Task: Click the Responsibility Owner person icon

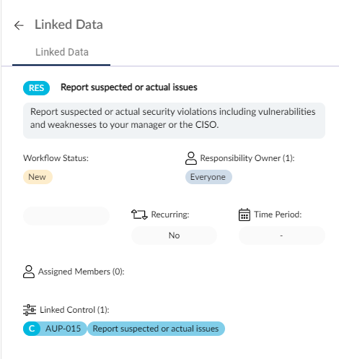Action: click(x=191, y=158)
